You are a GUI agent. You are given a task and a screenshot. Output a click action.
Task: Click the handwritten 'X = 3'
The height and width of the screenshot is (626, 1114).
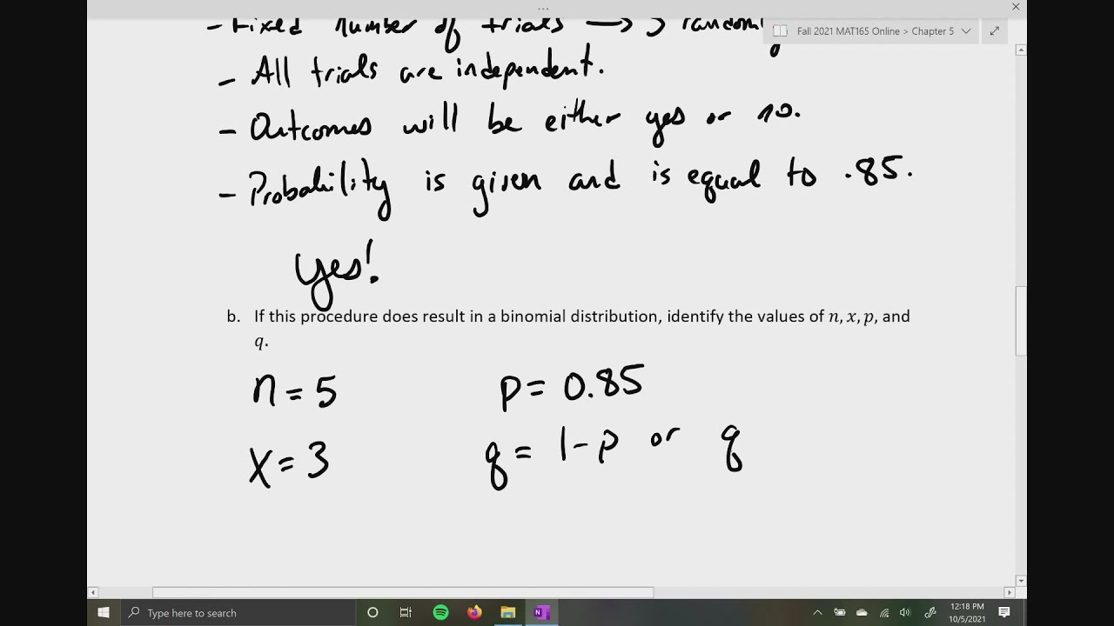coord(289,462)
